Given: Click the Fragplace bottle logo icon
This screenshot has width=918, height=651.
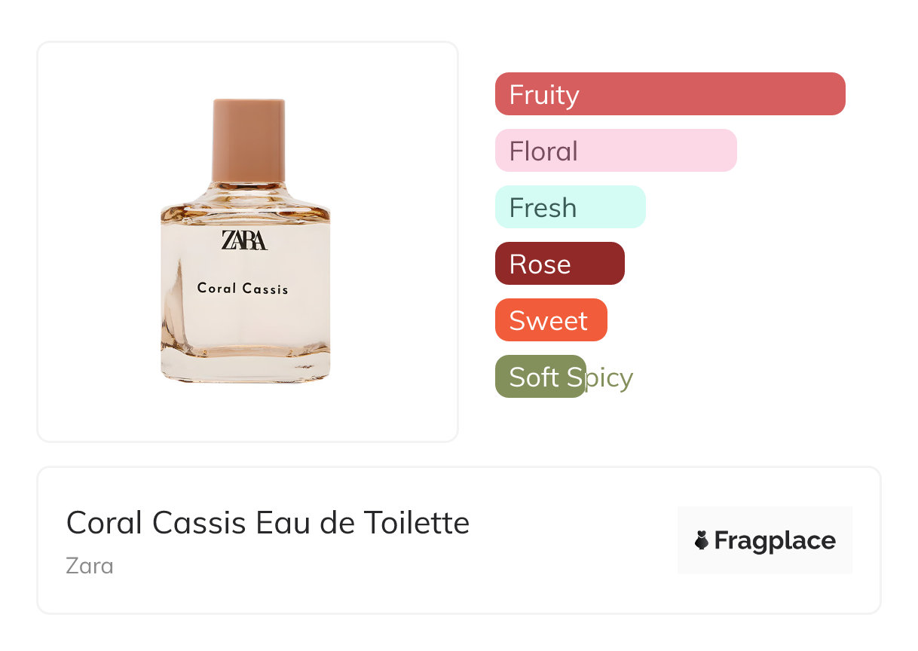Looking at the screenshot, I should pyautogui.click(x=702, y=540).
